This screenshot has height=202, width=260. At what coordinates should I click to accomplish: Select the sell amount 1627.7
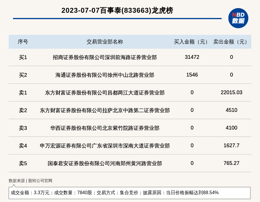(231, 145)
